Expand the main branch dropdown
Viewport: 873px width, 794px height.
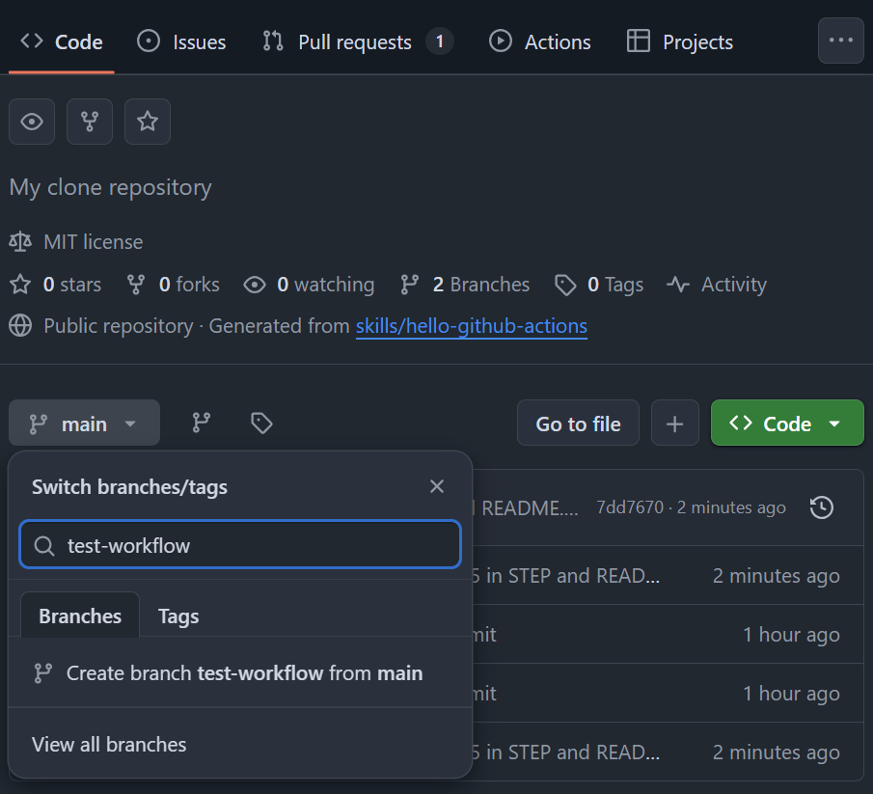[84, 424]
